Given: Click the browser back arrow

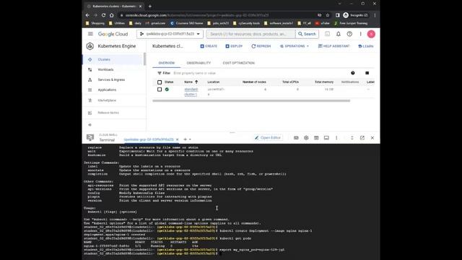Looking at the screenshot, I should (87, 15).
